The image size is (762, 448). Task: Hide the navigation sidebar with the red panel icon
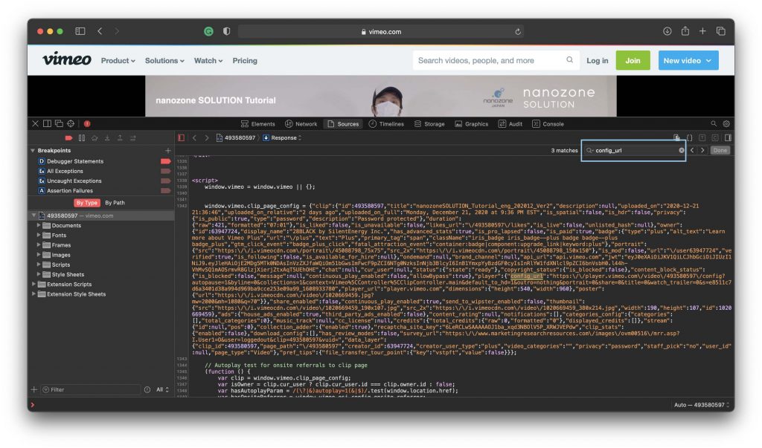182,138
